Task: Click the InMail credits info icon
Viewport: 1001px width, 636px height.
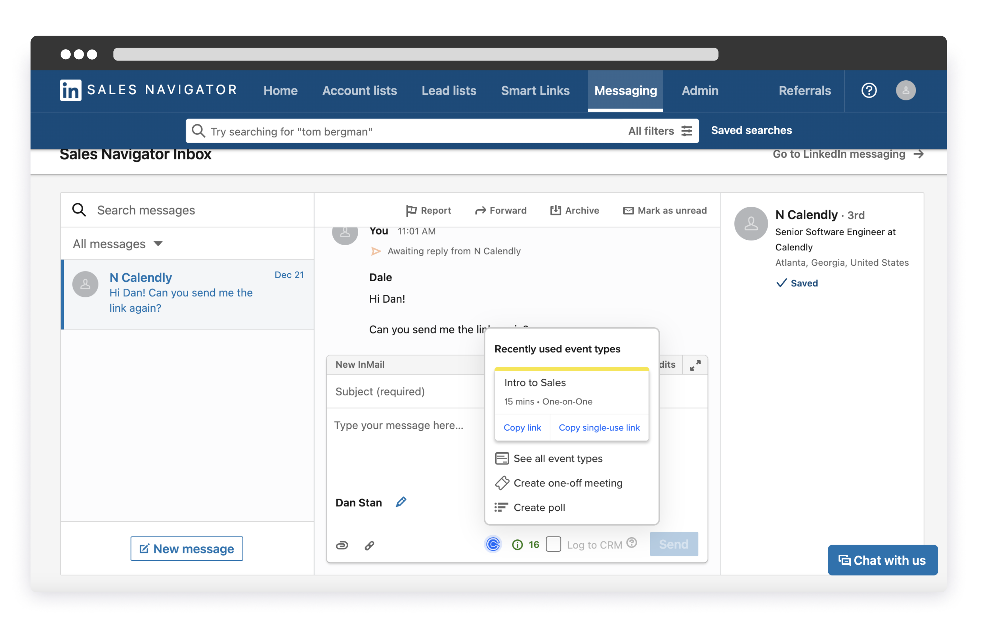Action: pyautogui.click(x=517, y=545)
